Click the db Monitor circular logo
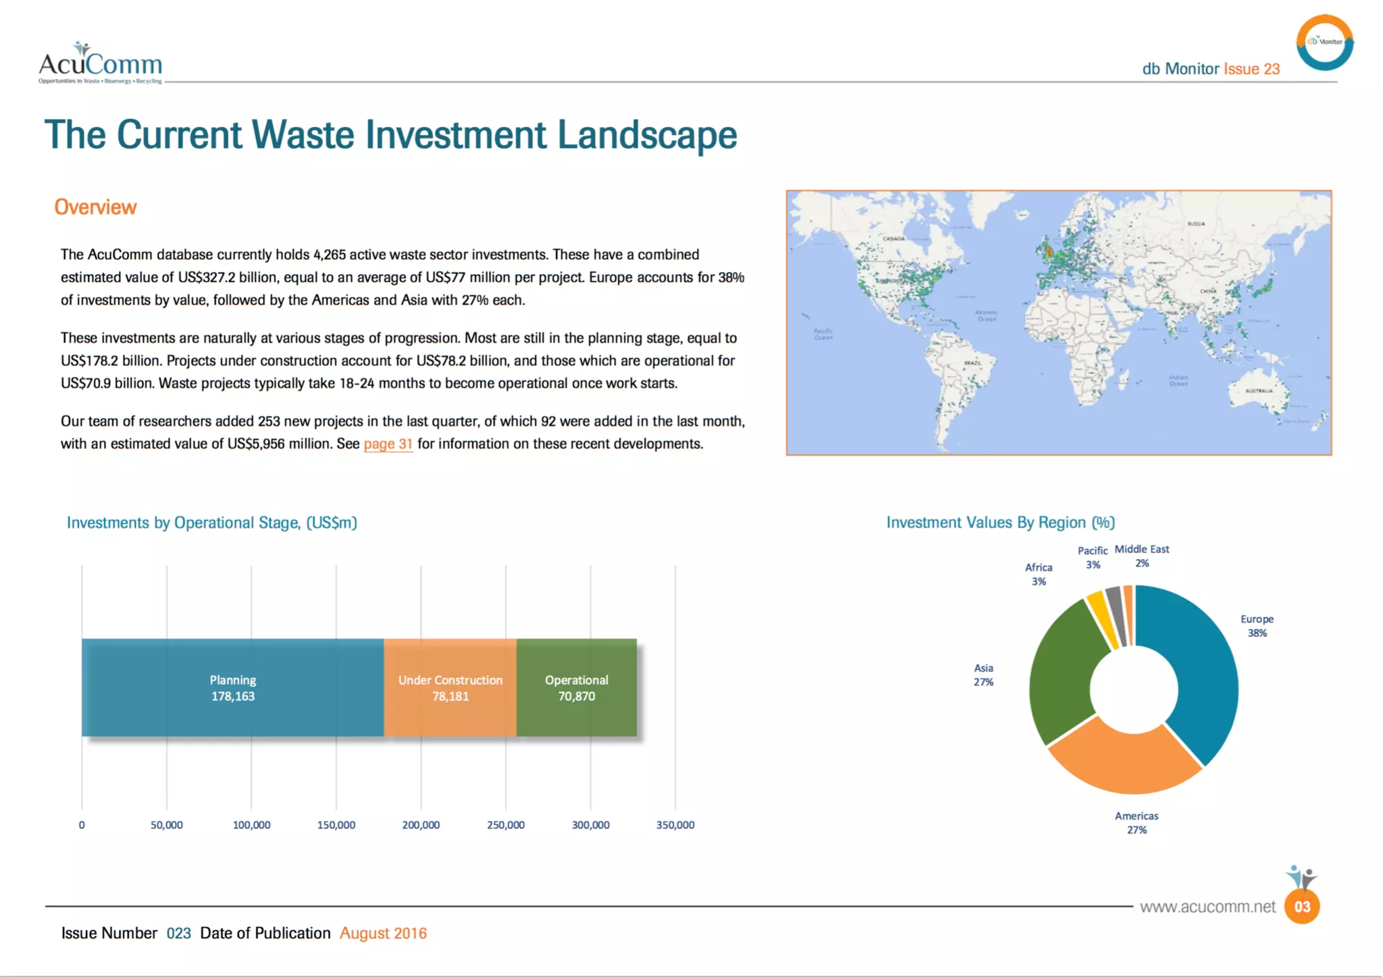This screenshot has height=977, width=1383. [1324, 43]
